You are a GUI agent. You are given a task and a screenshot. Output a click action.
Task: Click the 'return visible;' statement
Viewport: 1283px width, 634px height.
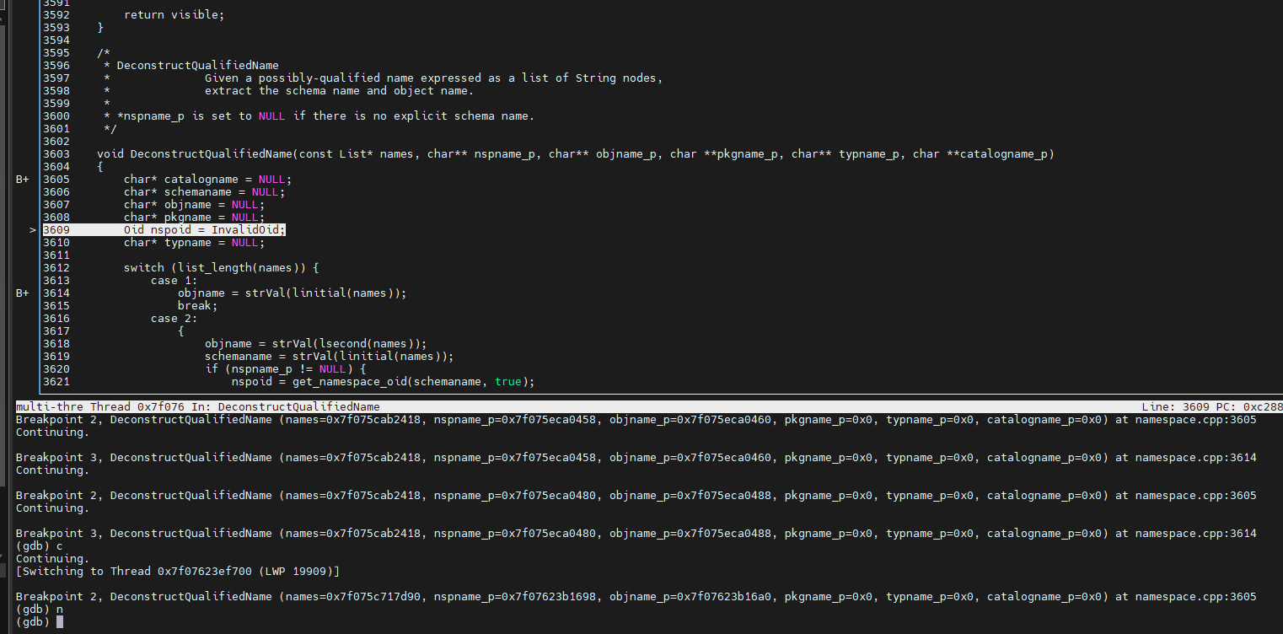tap(174, 15)
